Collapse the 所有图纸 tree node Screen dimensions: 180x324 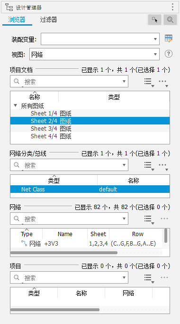pyautogui.click(x=16, y=105)
